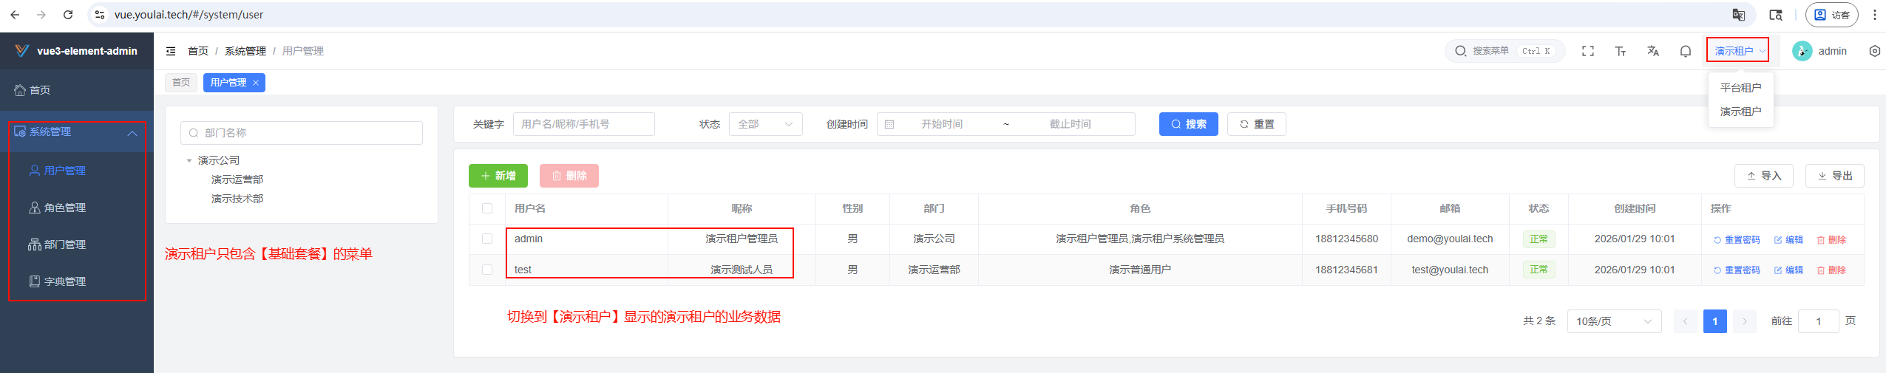Click the admin avatar image
This screenshot has height=373, width=1886.
click(1802, 51)
